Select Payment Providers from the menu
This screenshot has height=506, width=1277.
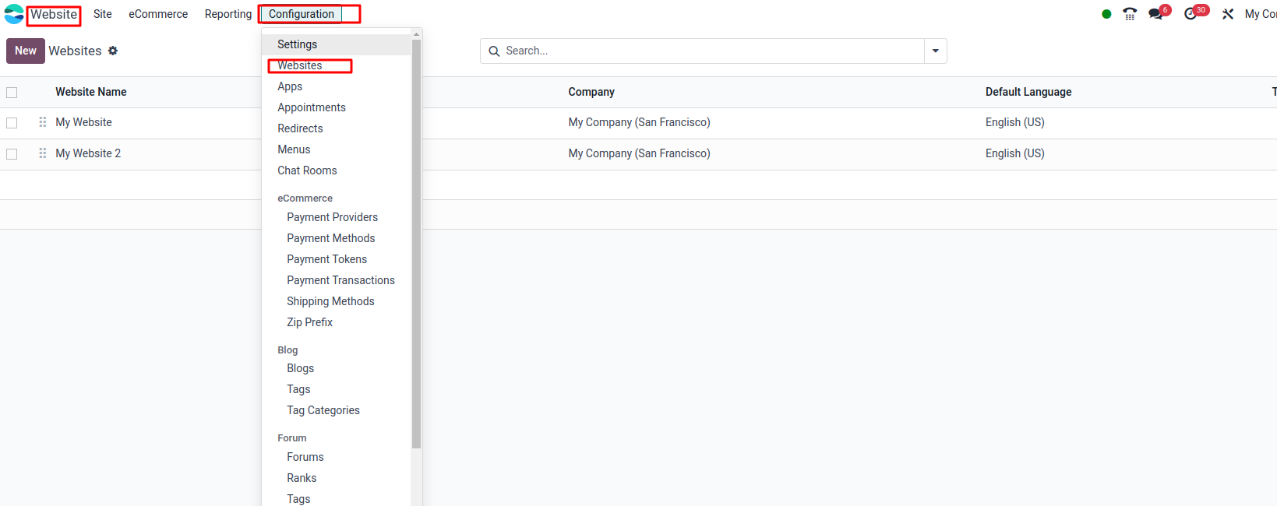pos(332,217)
